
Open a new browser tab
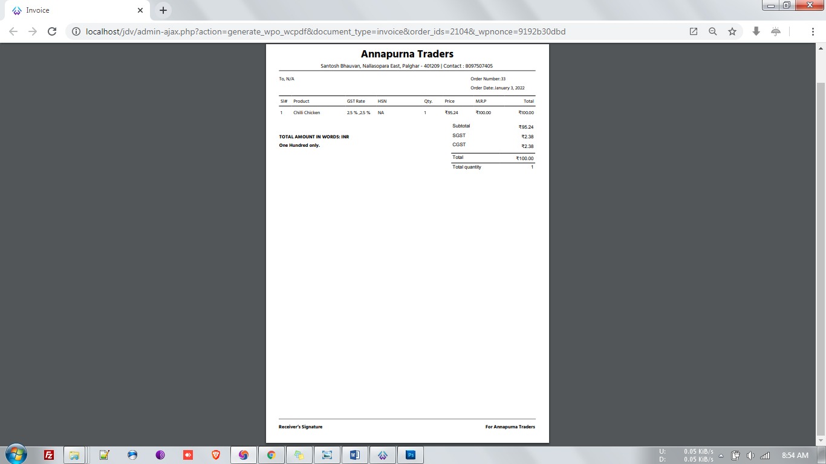click(163, 10)
